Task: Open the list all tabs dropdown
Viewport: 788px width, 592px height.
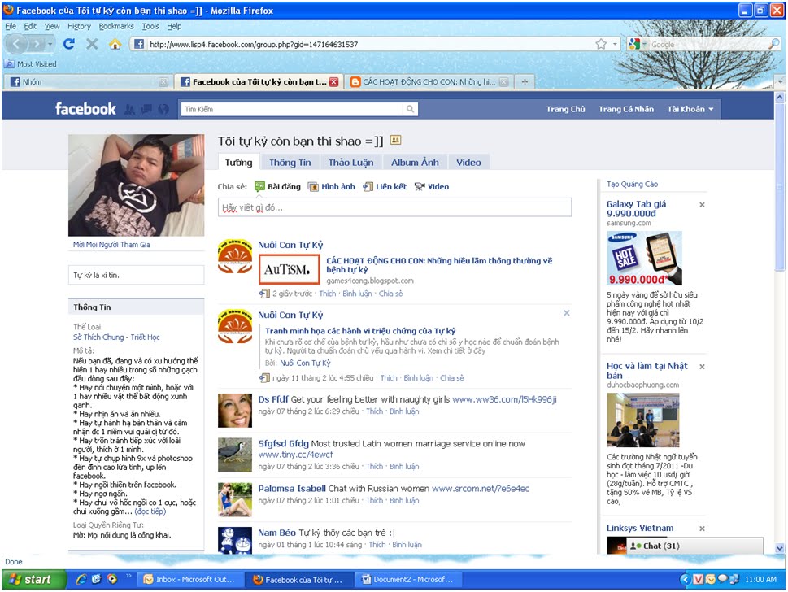Action: (x=780, y=81)
